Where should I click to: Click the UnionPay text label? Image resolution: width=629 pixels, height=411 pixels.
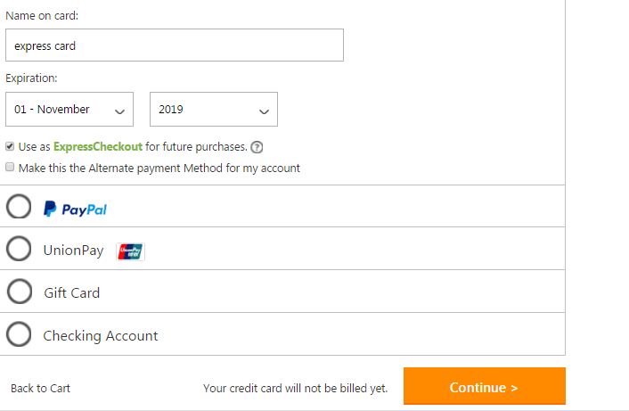(x=73, y=251)
